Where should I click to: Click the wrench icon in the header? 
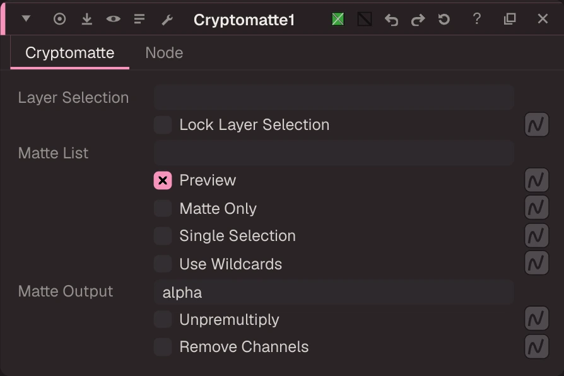tap(167, 20)
